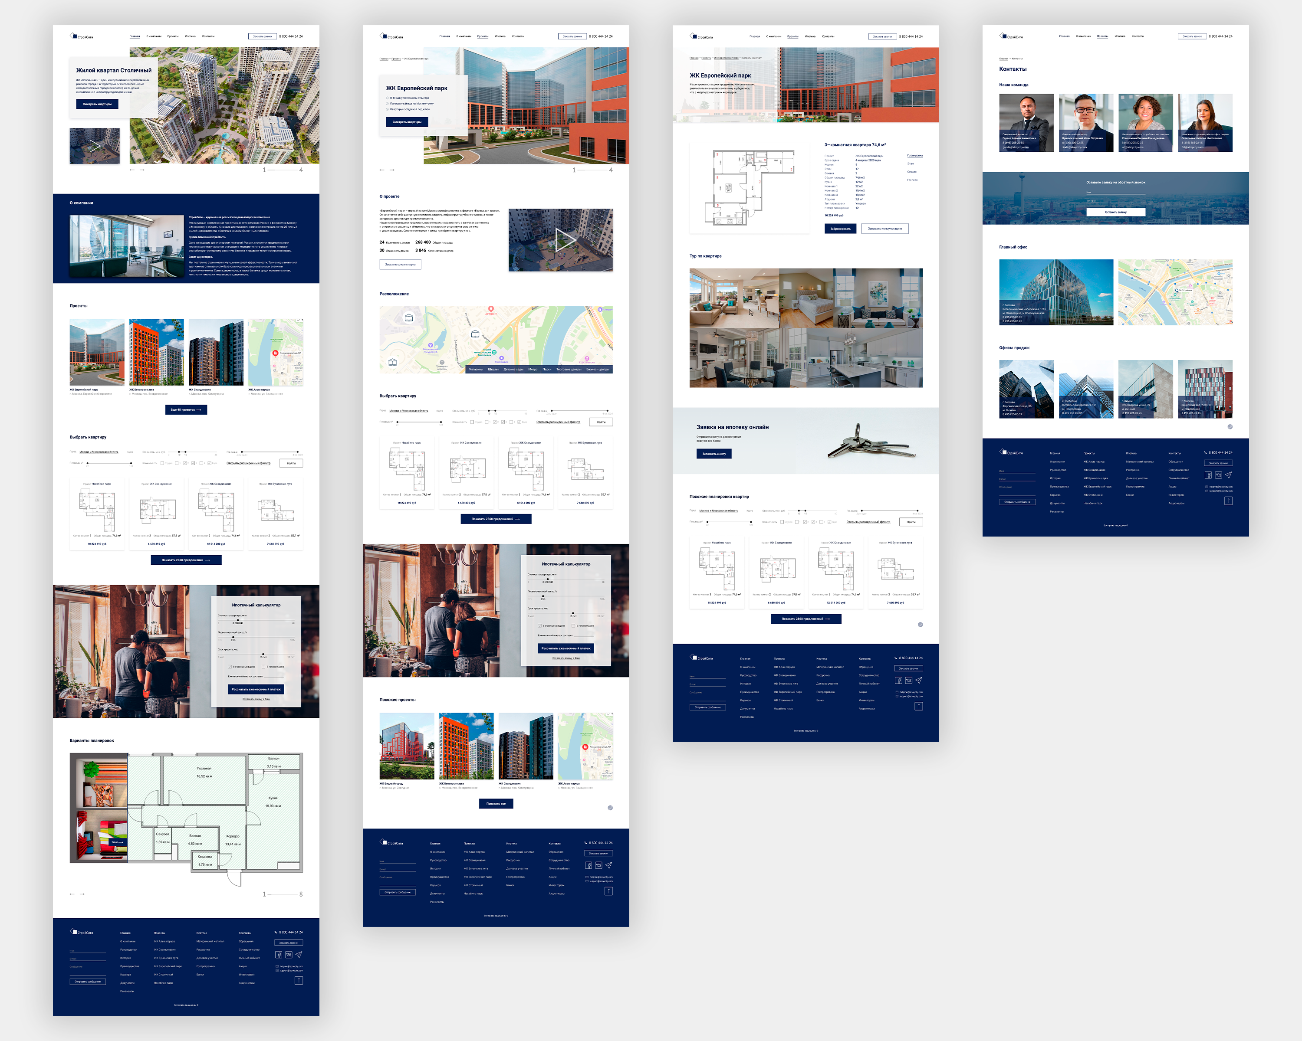Click Показать все under Похожие проекты
This screenshot has width=1302, height=1041.
496,804
